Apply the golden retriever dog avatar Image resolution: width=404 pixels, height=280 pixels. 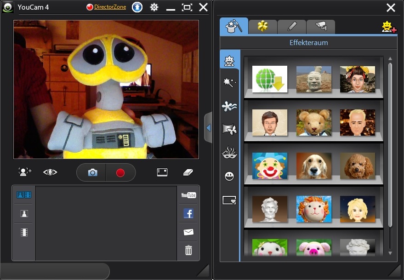(314, 166)
